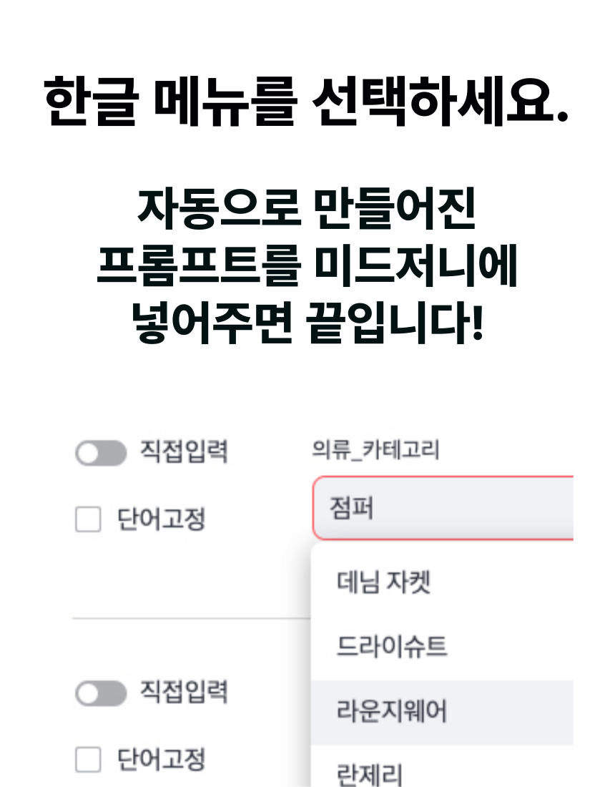Click the second 단어고정 label text

[161, 759]
